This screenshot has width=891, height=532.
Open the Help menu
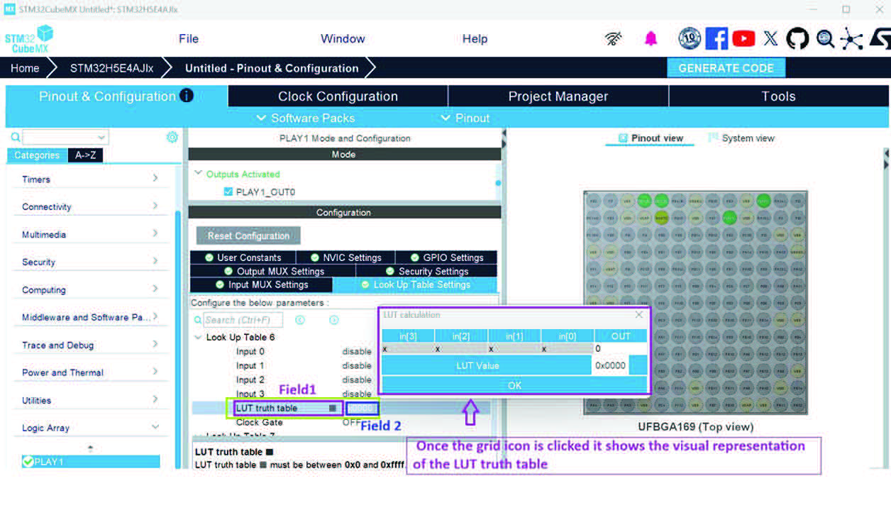475,39
